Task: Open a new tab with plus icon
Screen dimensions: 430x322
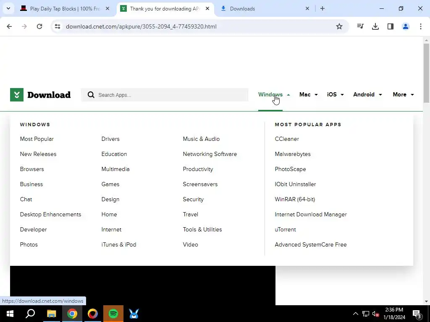Action: click(322, 8)
